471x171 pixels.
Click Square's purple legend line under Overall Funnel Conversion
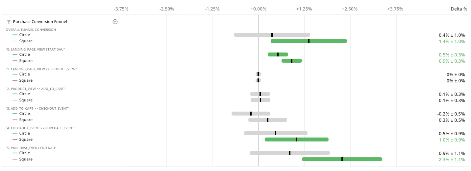click(15, 41)
